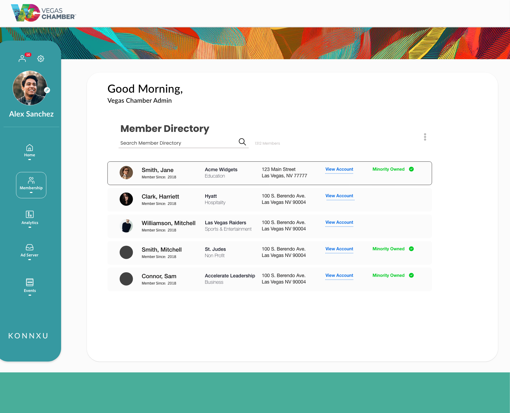Click the KONNXU logo in sidebar

28,336
